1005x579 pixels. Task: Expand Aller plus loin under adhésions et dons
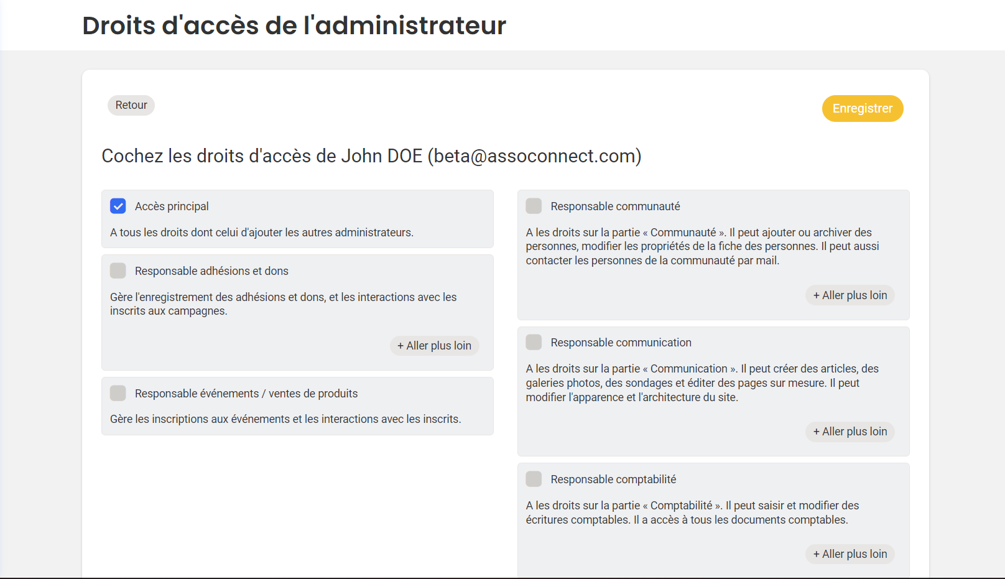pyautogui.click(x=434, y=346)
